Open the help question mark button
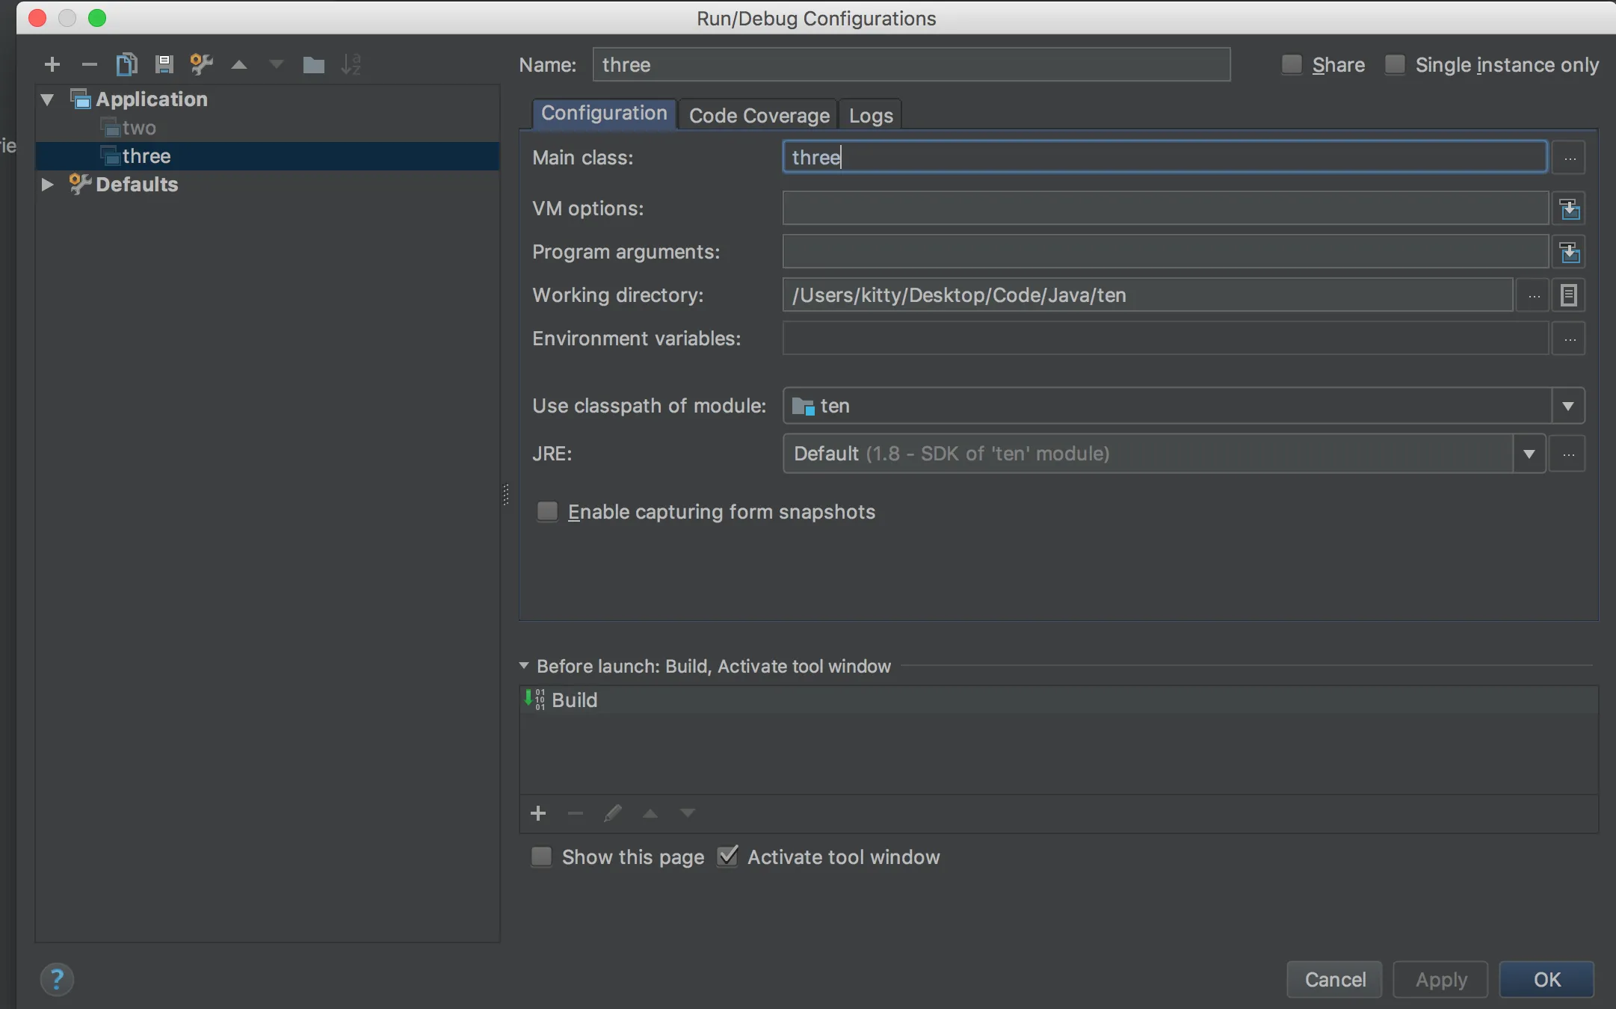This screenshot has width=1616, height=1009. click(57, 979)
